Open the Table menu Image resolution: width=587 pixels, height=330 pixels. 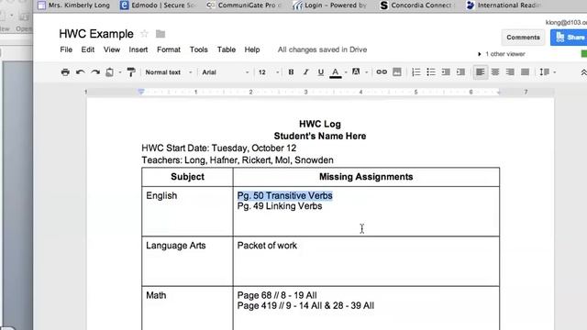[x=227, y=49]
